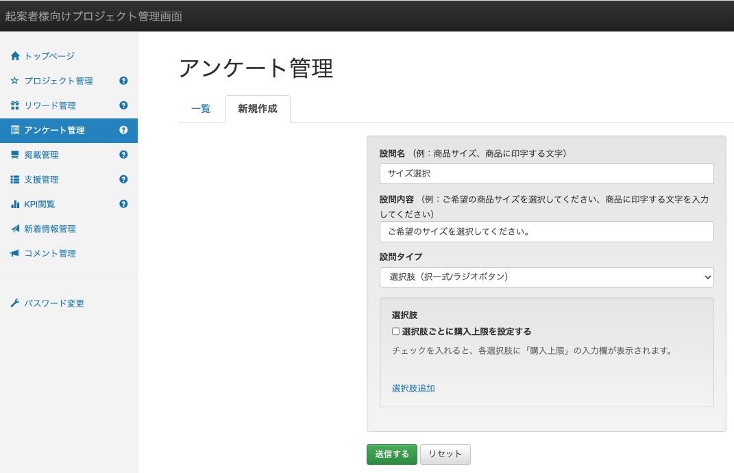Click the monitor icon beside 掲載管理

pyautogui.click(x=15, y=155)
